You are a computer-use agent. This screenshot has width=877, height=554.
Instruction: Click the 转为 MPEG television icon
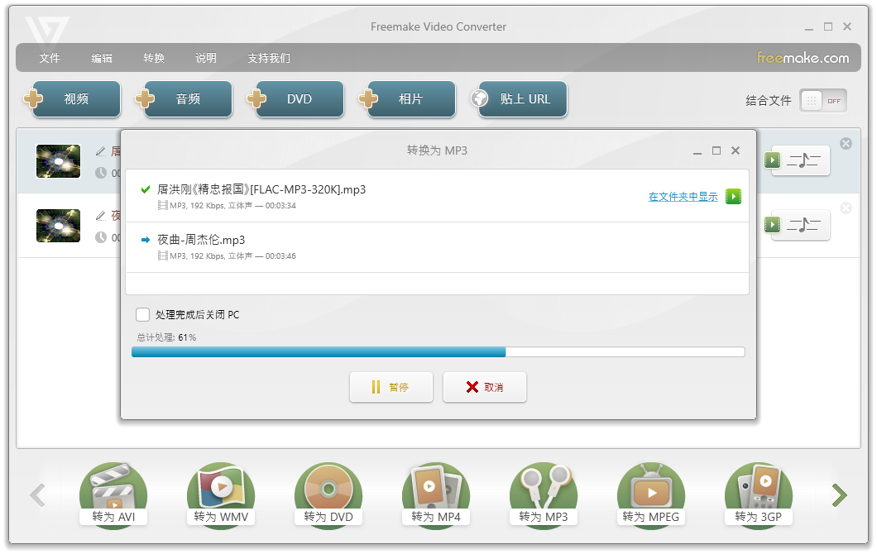click(651, 494)
